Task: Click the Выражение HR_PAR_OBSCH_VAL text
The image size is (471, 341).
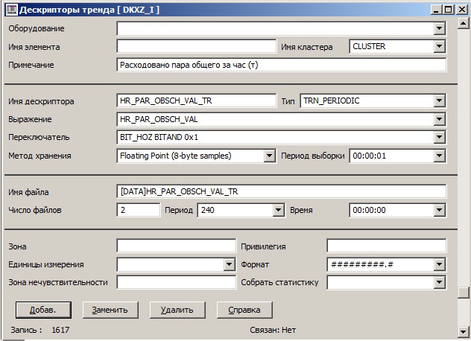Action: (x=159, y=119)
